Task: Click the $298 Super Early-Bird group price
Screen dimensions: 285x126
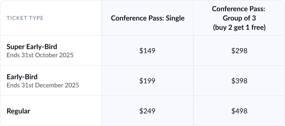Action: [239, 51]
